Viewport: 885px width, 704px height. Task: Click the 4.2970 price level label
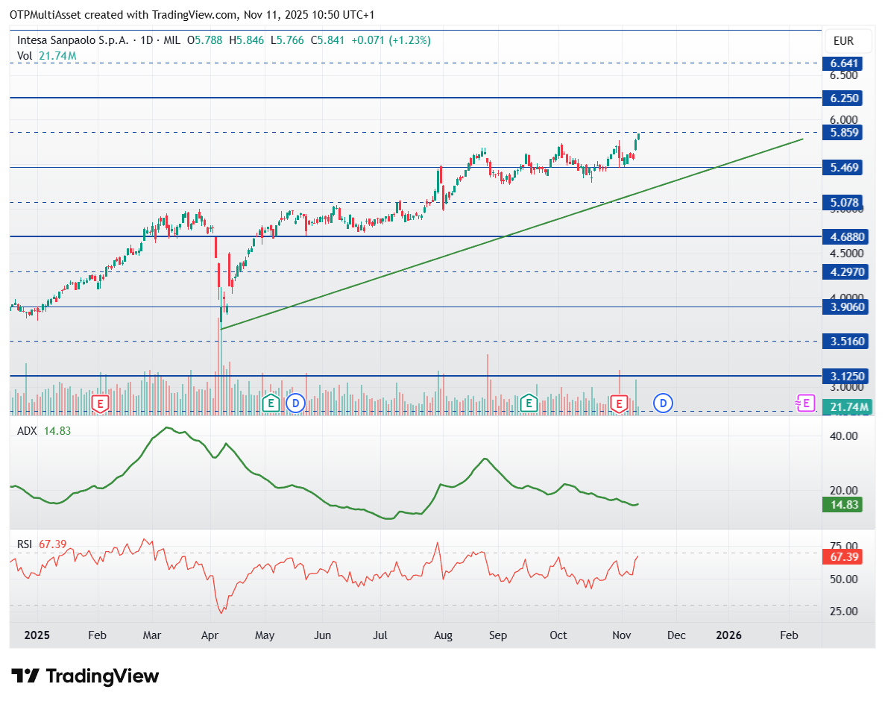point(845,272)
